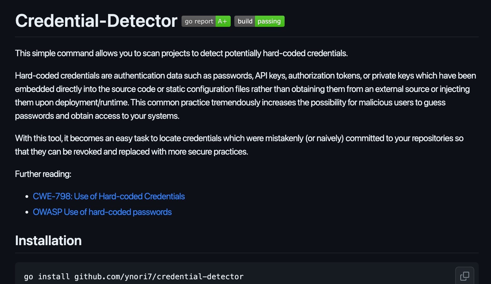The height and width of the screenshot is (284, 491).
Task: Click the green passing status label
Action: coord(270,21)
